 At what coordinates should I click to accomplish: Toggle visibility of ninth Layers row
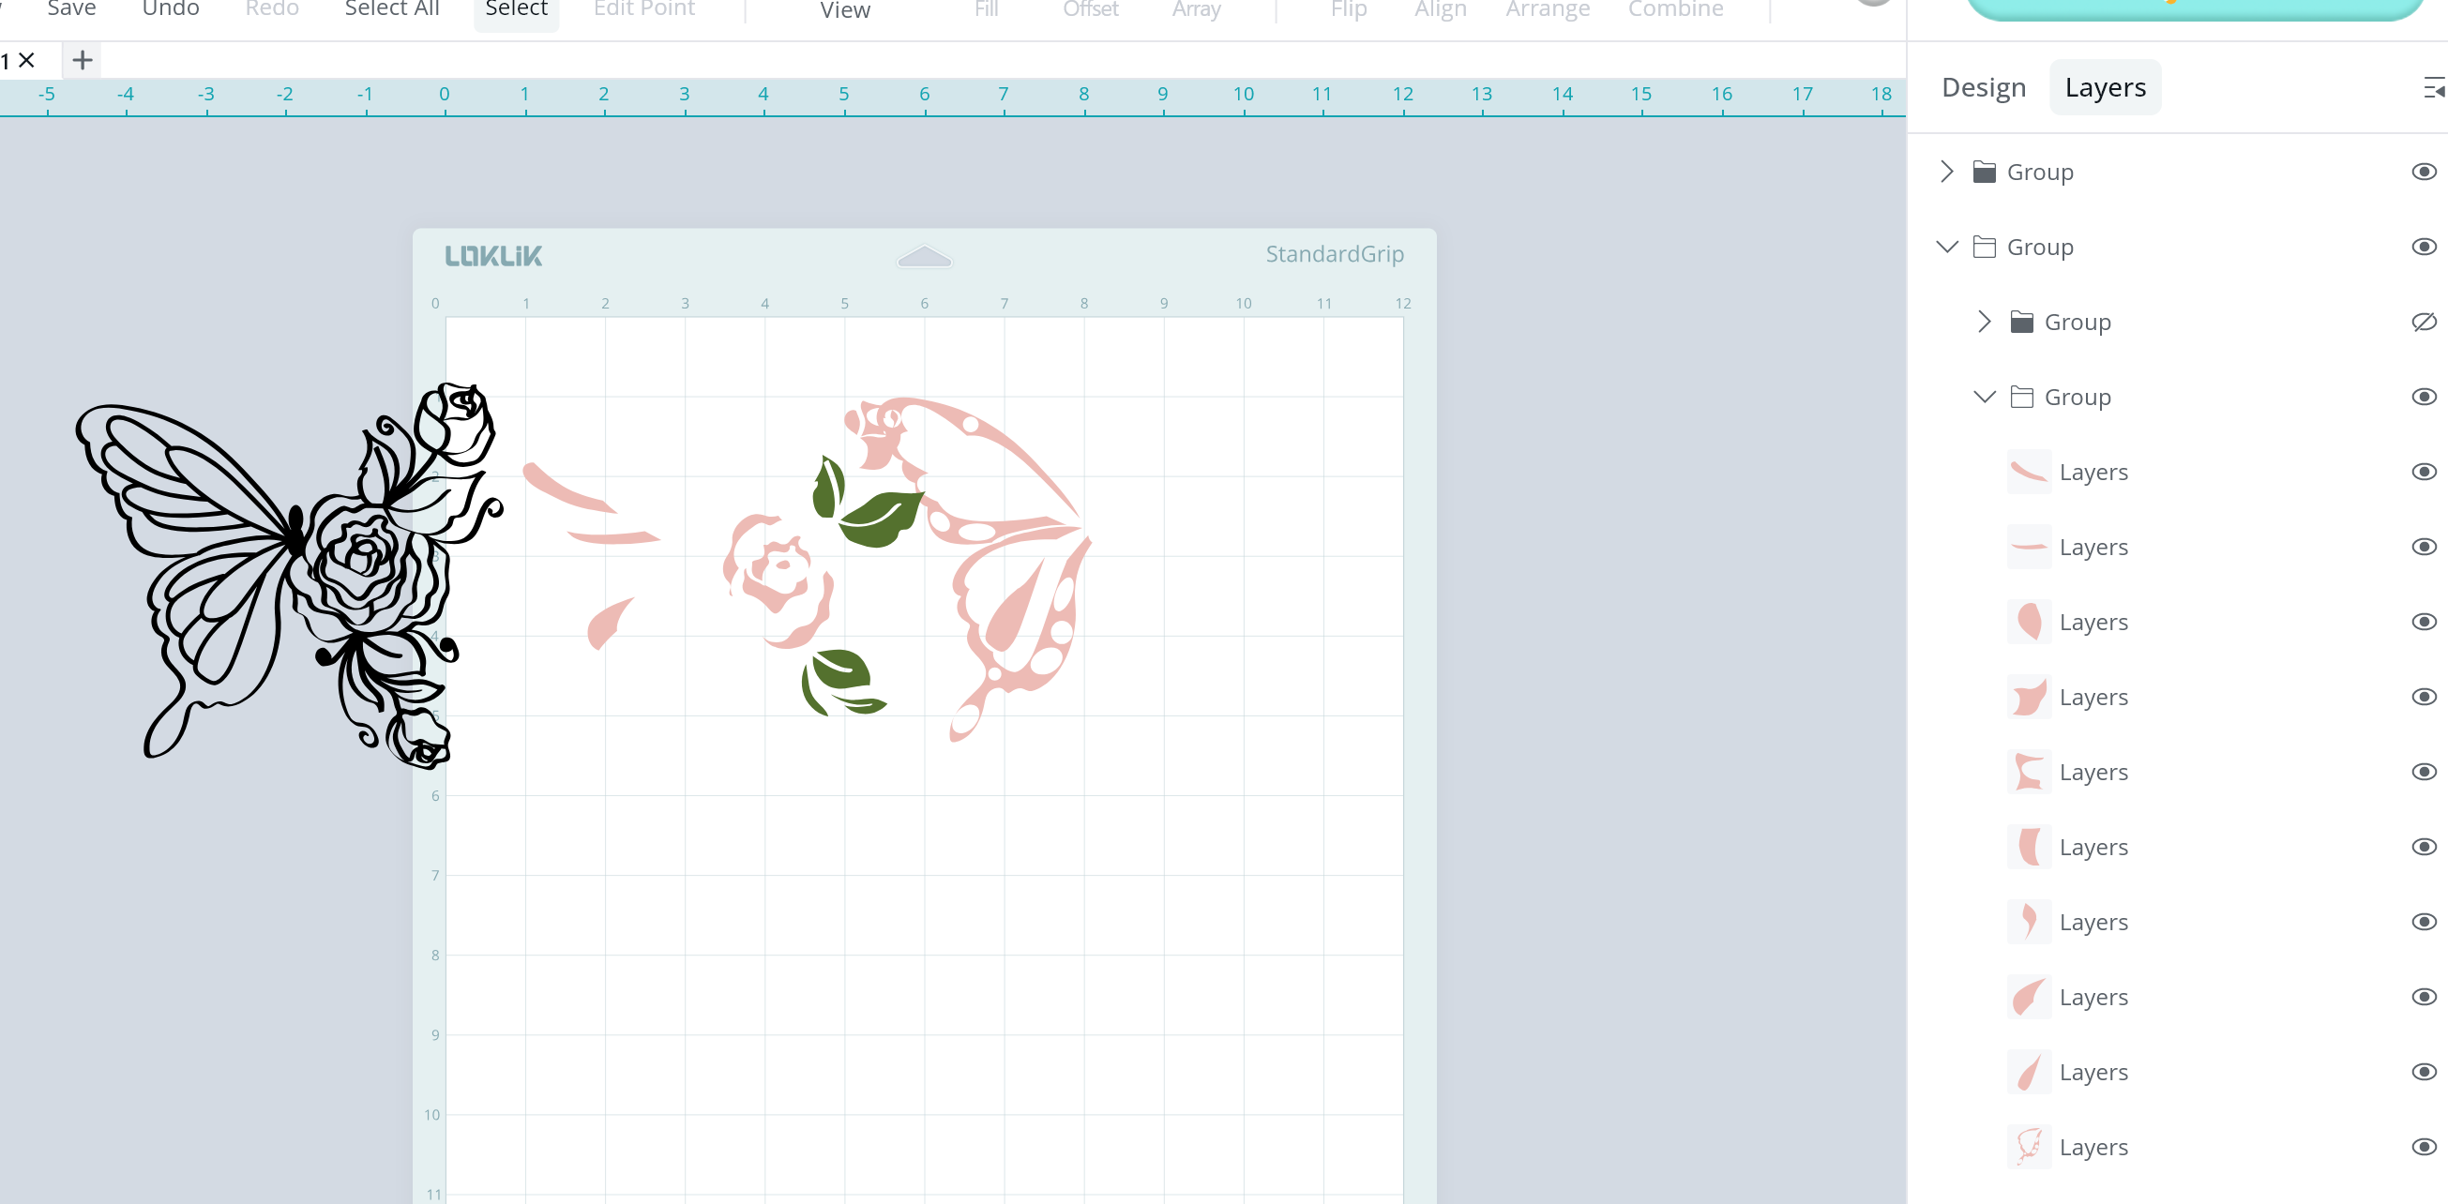point(2424,1073)
